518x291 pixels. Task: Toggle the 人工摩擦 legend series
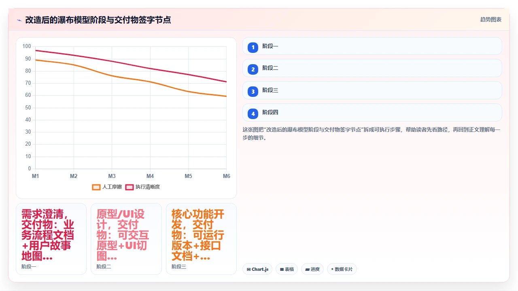click(x=107, y=187)
